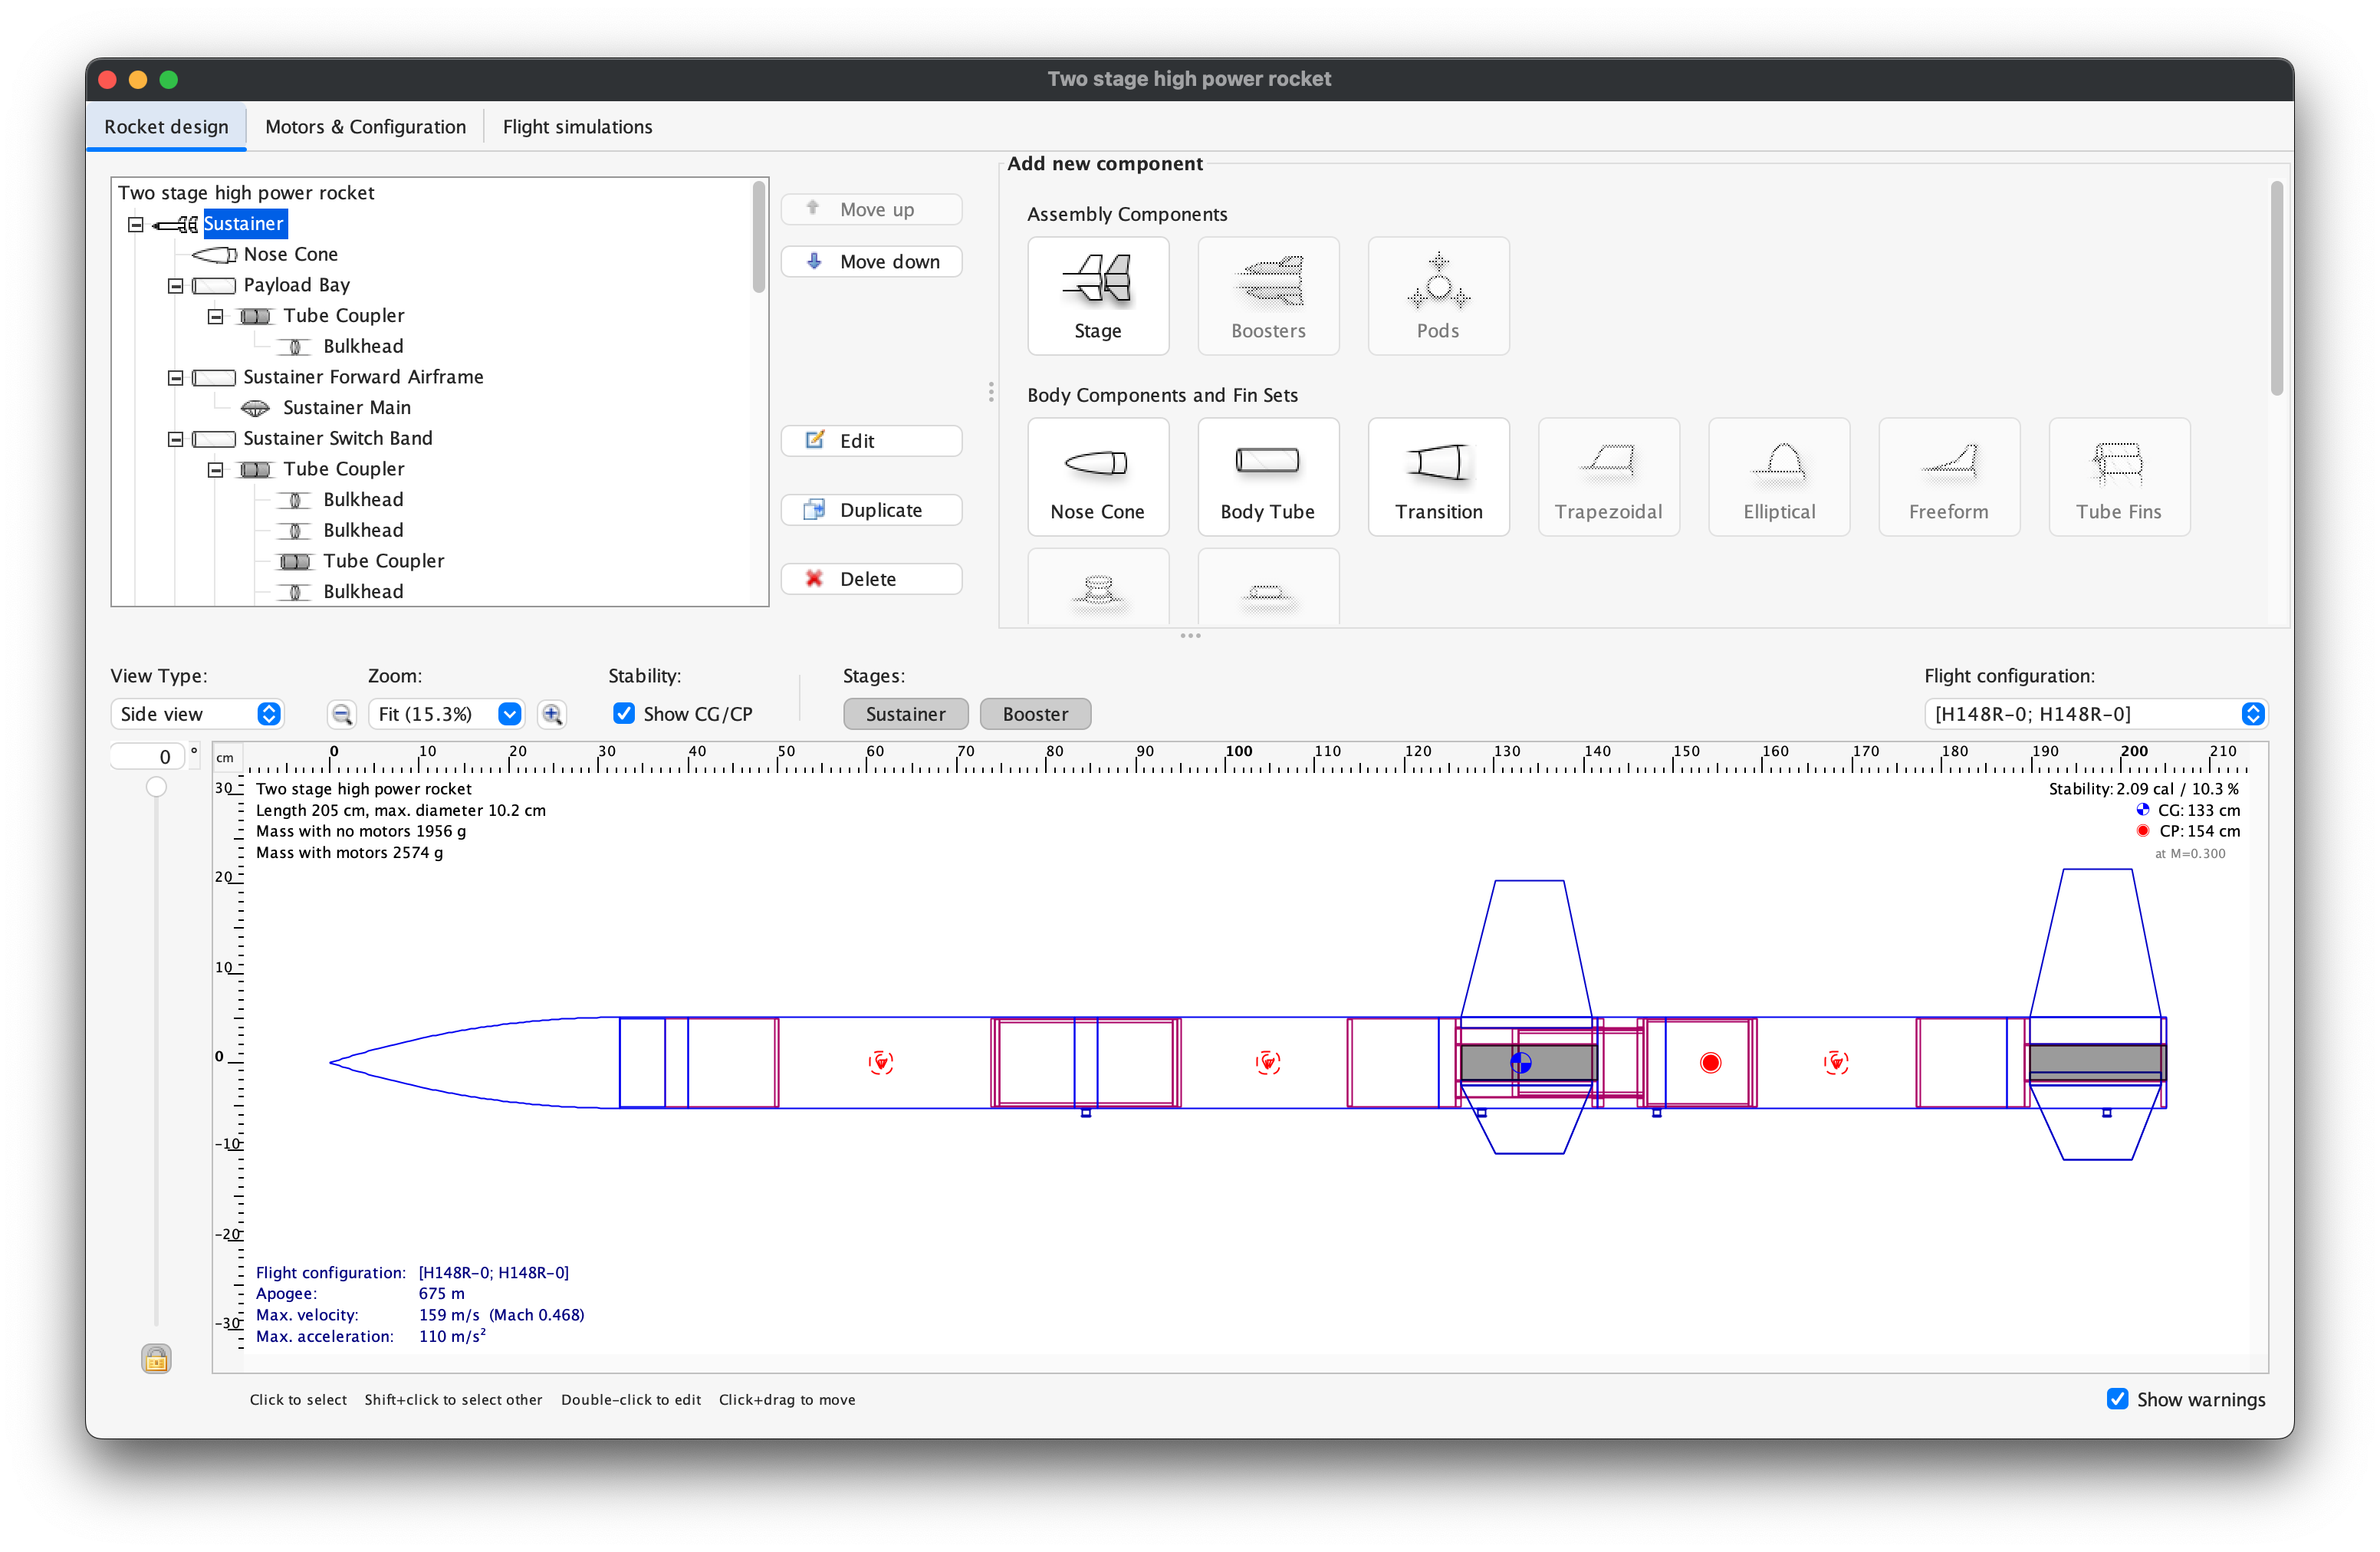Uncheck the Show CG/CP checkbox
The image size is (2380, 1552).
[624, 714]
